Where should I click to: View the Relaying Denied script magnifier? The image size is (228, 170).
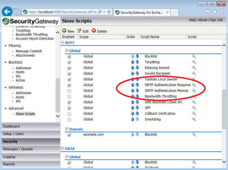194,68
